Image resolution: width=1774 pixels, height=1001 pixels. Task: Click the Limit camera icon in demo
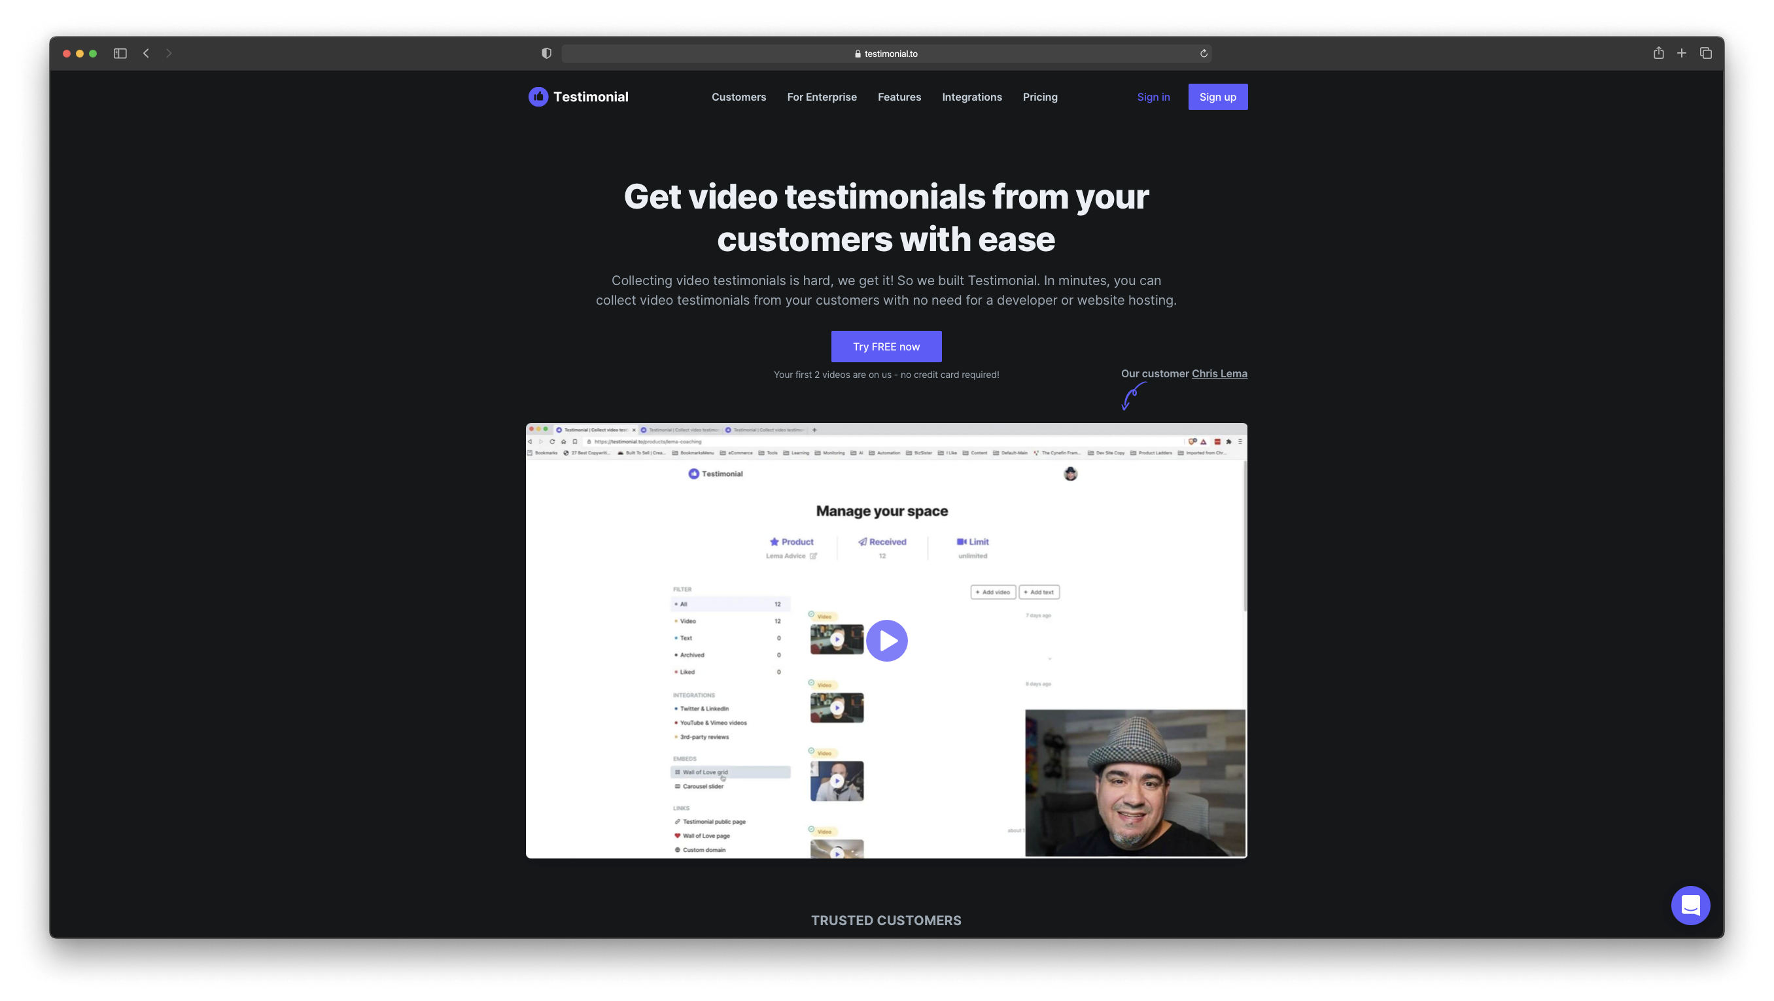click(961, 542)
